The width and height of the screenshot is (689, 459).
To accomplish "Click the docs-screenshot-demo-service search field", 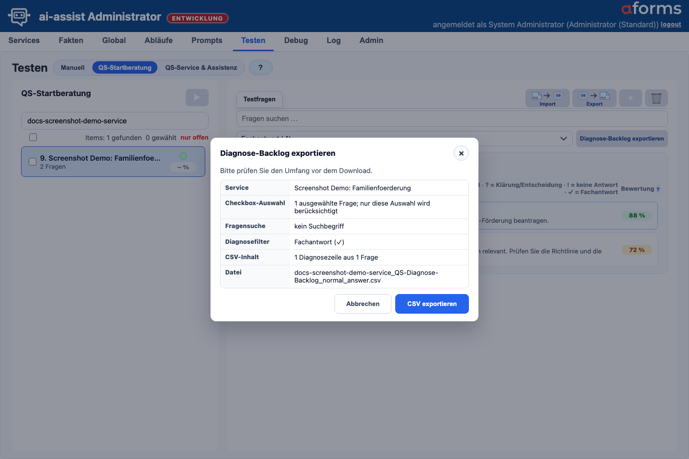I will pyautogui.click(x=115, y=120).
